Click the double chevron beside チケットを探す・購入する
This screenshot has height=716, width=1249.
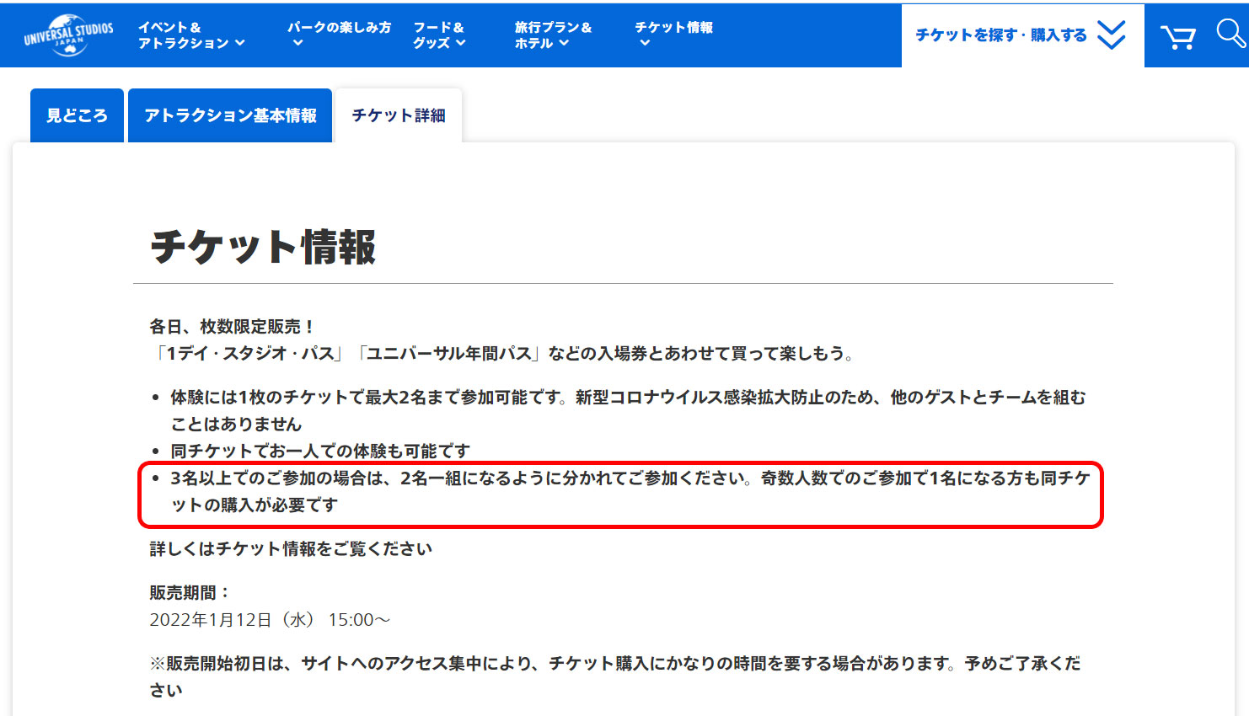(x=1112, y=35)
